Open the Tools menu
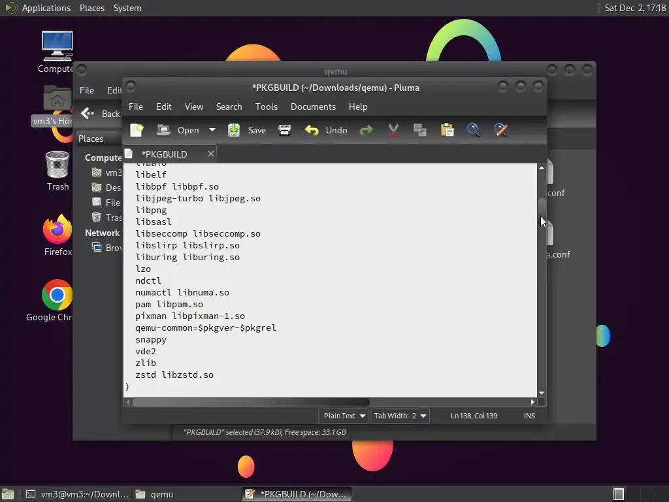Viewport: 669px width, 502px height. click(267, 107)
